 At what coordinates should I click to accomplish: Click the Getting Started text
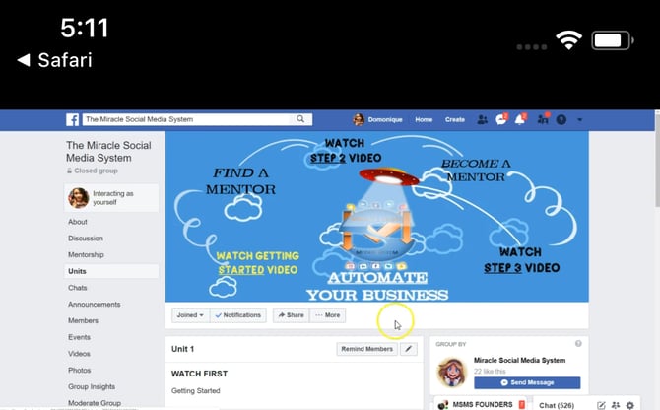[x=196, y=391]
